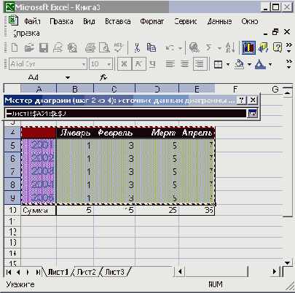Click the expand dialog button beside range field

pos(252,114)
